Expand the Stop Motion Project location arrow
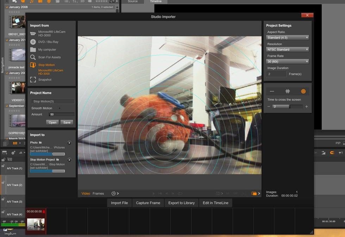The height and width of the screenshot is (237, 345). (69, 160)
